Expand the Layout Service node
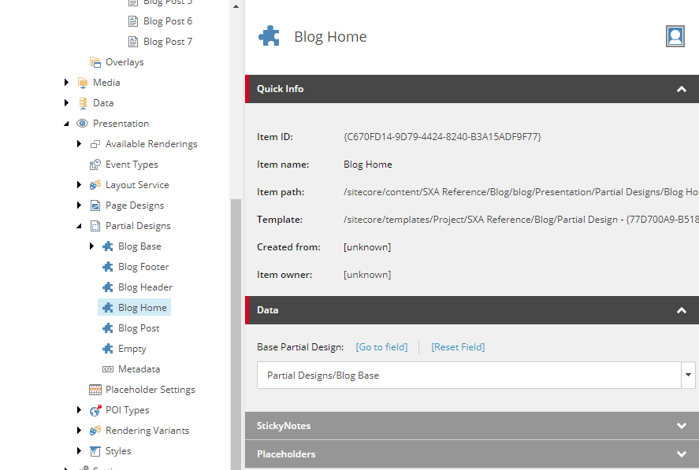699x470 pixels. pos(79,184)
